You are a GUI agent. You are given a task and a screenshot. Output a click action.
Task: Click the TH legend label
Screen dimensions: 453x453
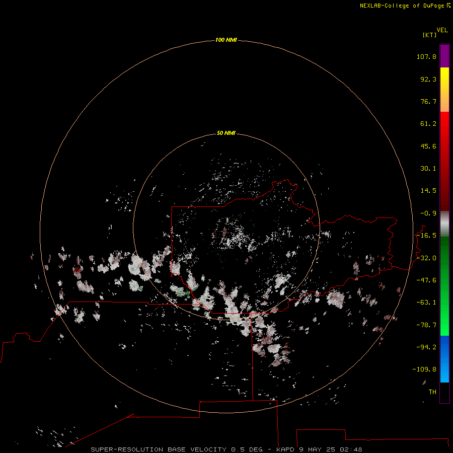[x=432, y=392]
